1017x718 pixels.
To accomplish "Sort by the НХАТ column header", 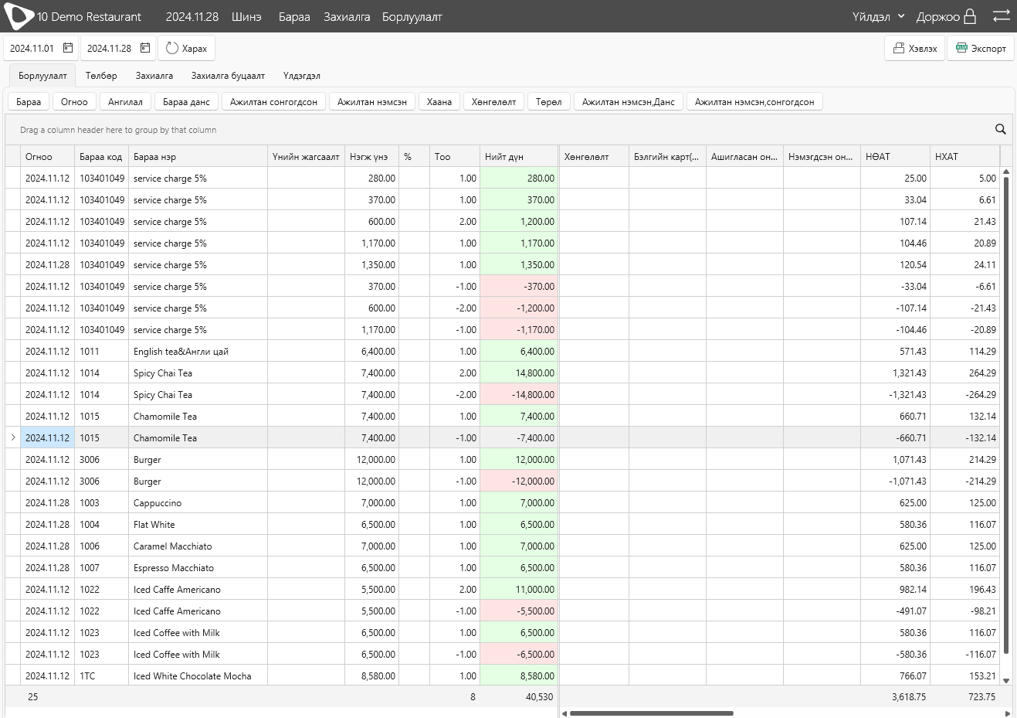I will point(964,156).
